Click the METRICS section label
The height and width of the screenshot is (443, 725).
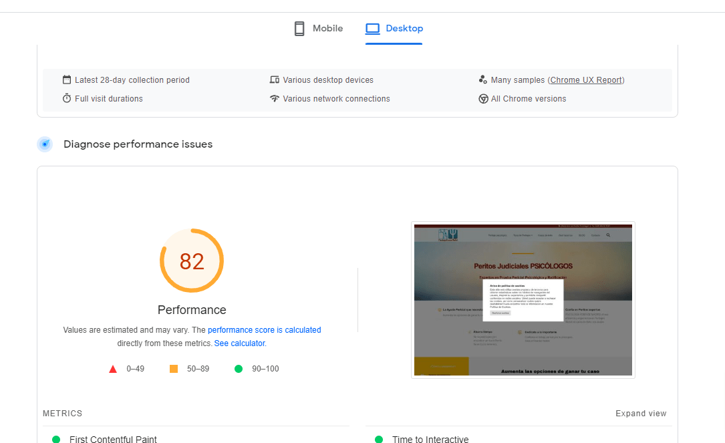pyautogui.click(x=62, y=414)
